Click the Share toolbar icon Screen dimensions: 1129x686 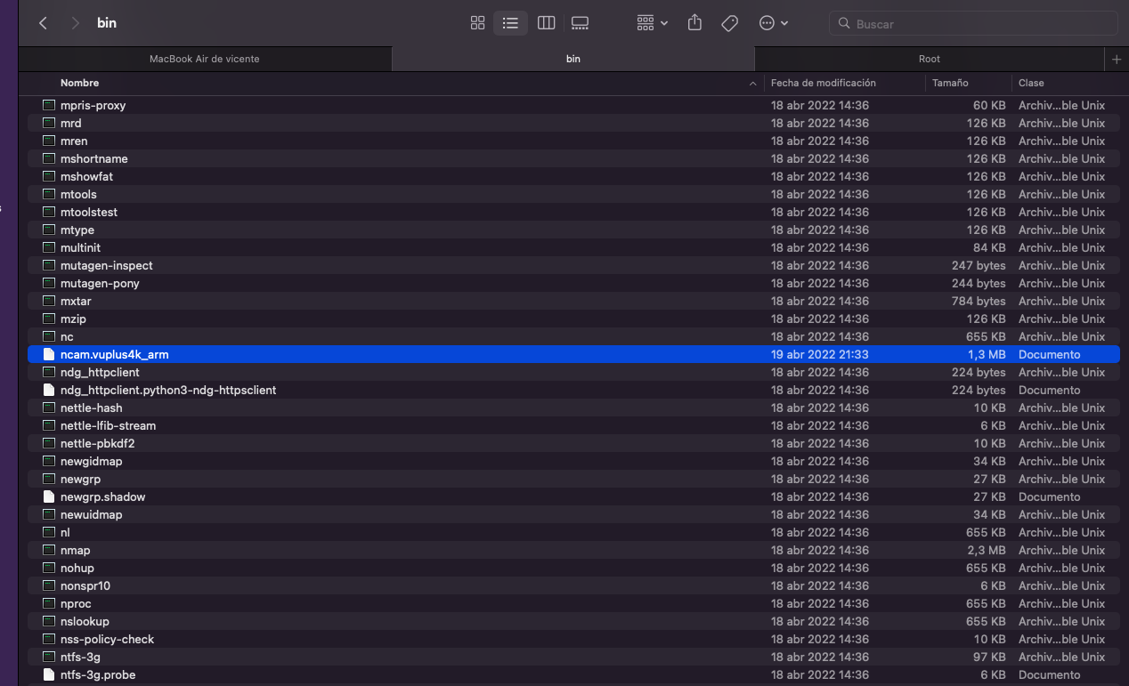(x=694, y=23)
